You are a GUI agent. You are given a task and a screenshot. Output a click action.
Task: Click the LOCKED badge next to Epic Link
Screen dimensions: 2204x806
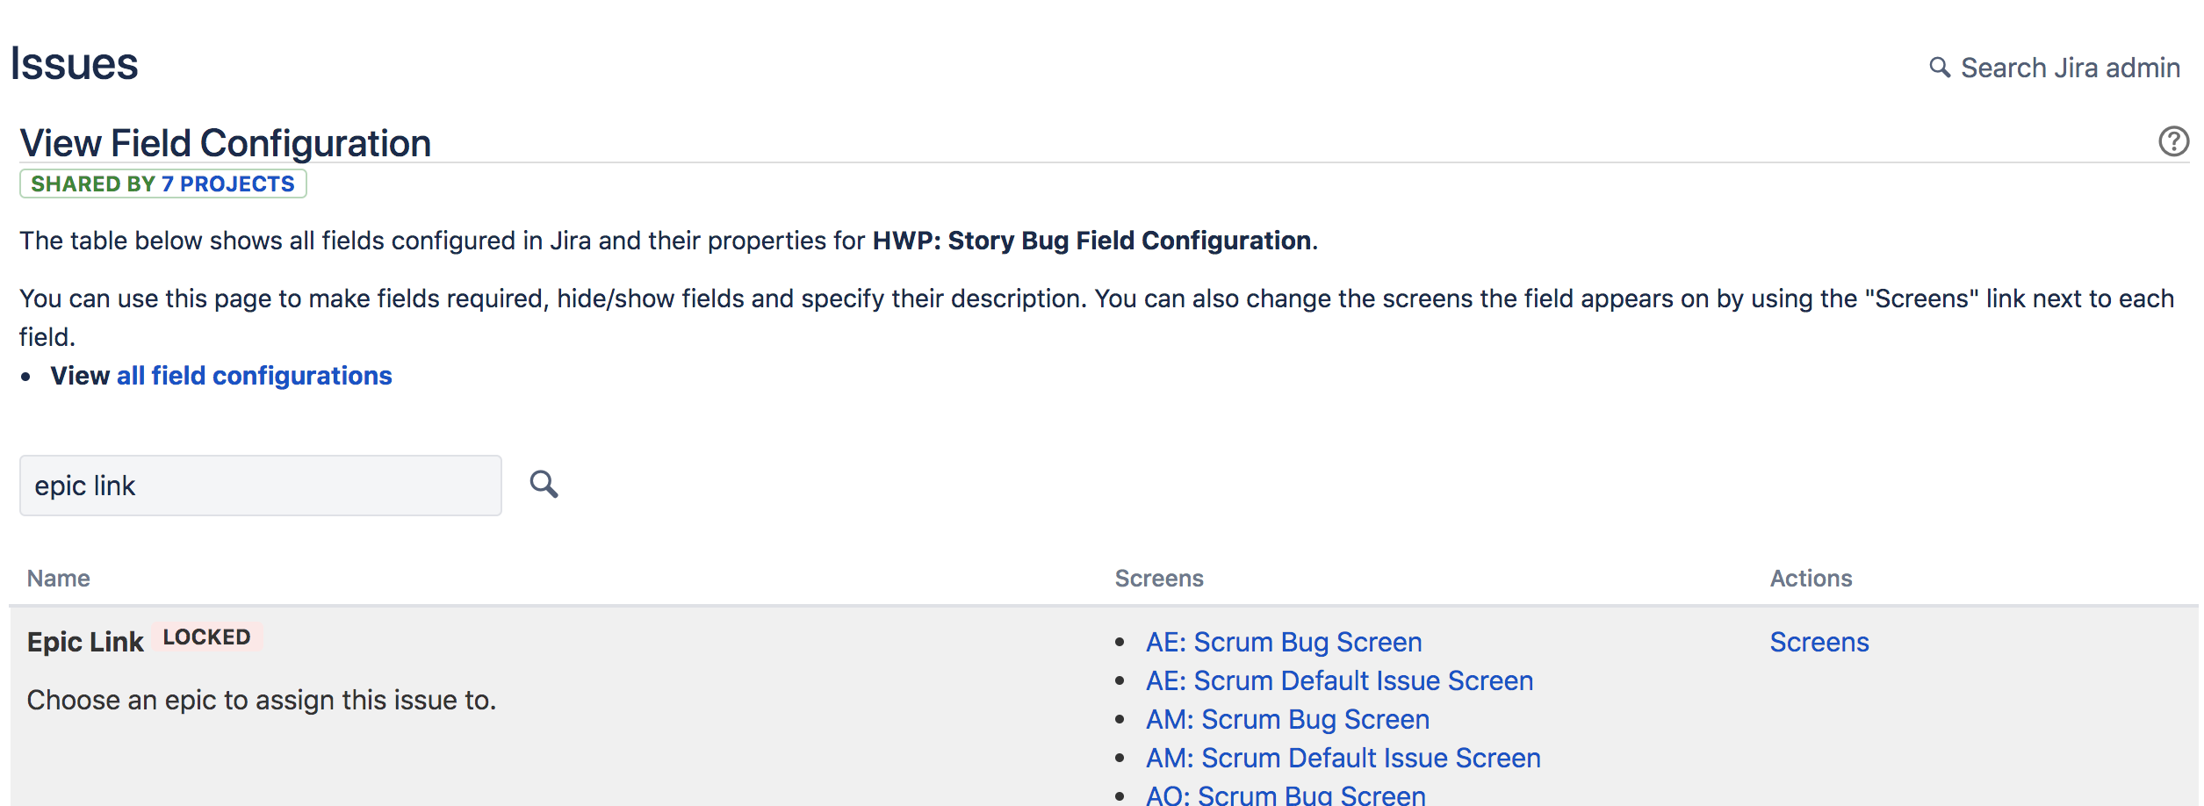[207, 637]
